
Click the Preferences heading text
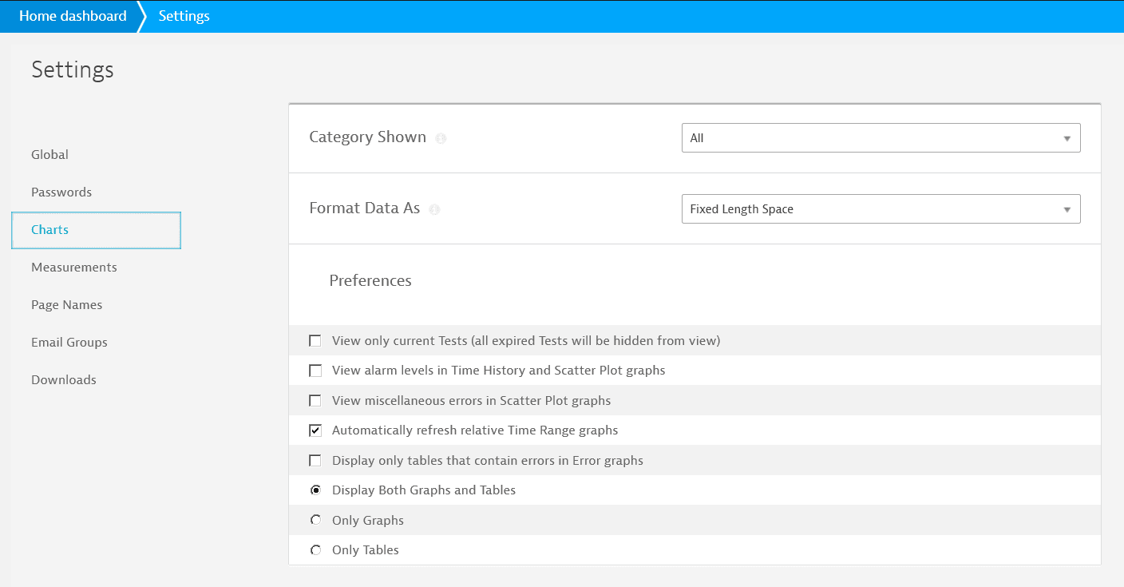(370, 280)
